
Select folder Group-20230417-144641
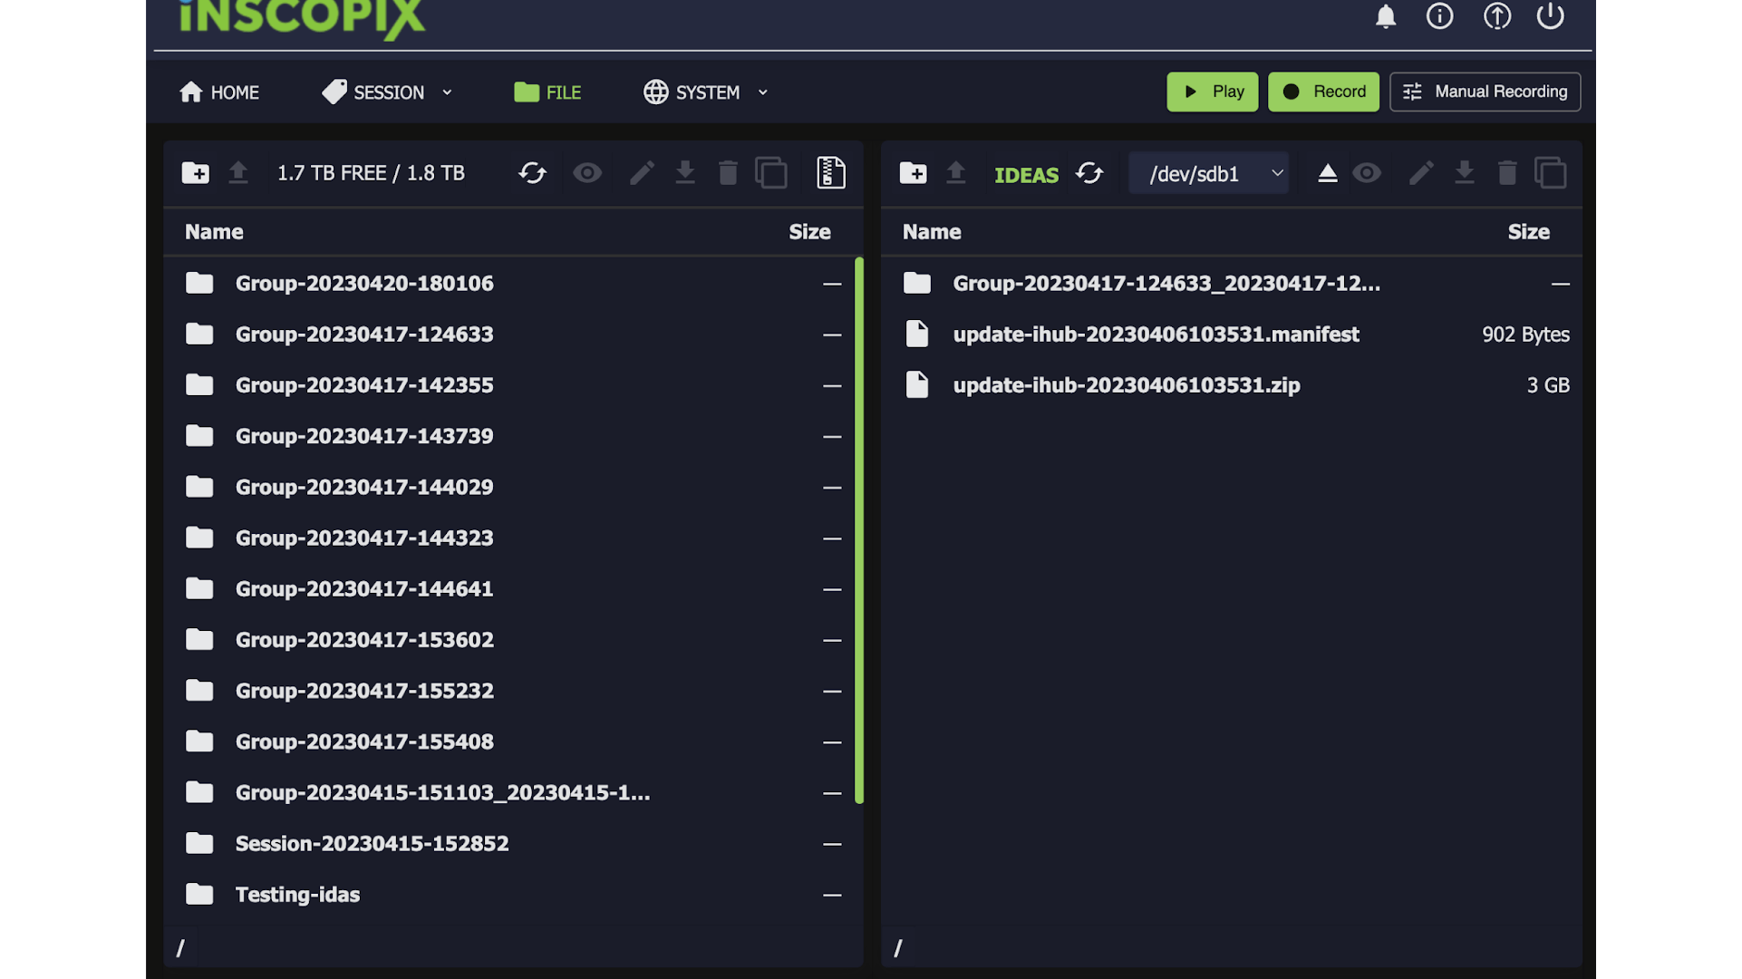coord(513,589)
